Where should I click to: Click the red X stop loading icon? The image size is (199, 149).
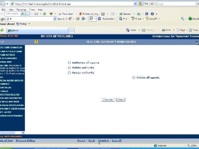(x=152, y=4)
